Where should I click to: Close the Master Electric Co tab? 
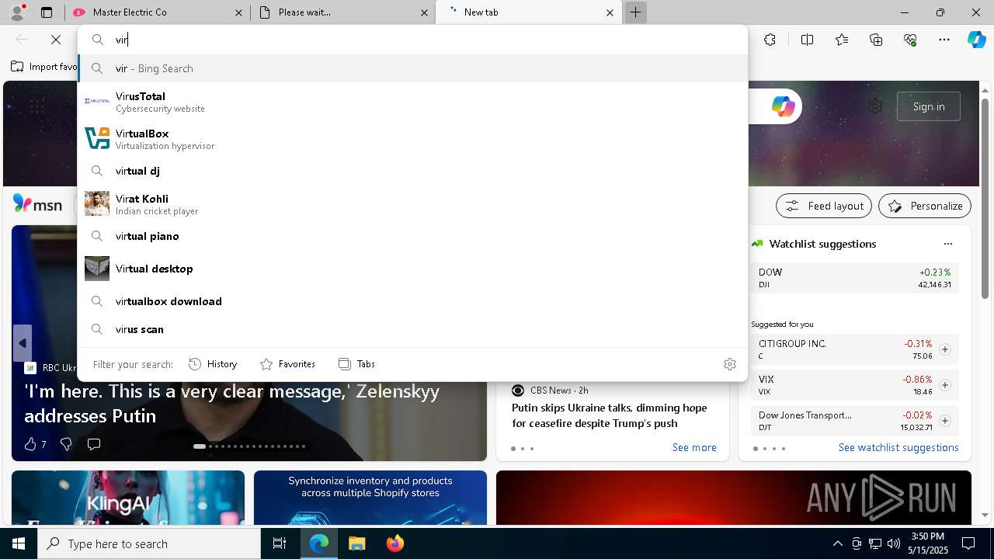click(x=238, y=12)
